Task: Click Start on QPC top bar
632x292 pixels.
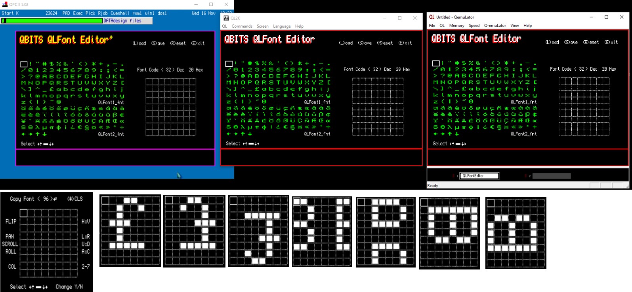Action: tap(8, 13)
